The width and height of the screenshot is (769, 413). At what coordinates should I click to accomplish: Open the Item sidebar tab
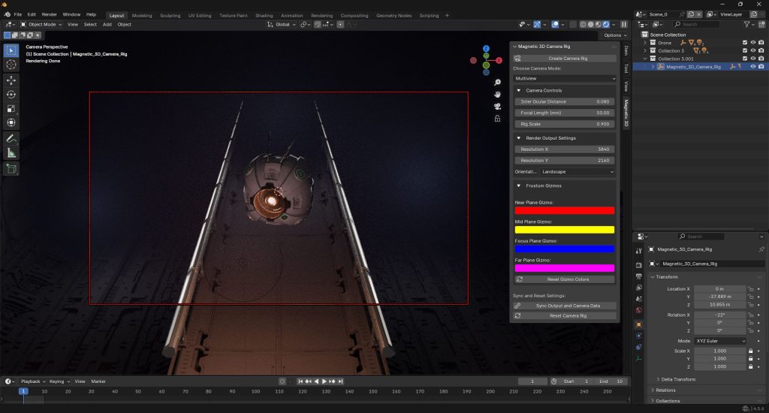click(626, 50)
